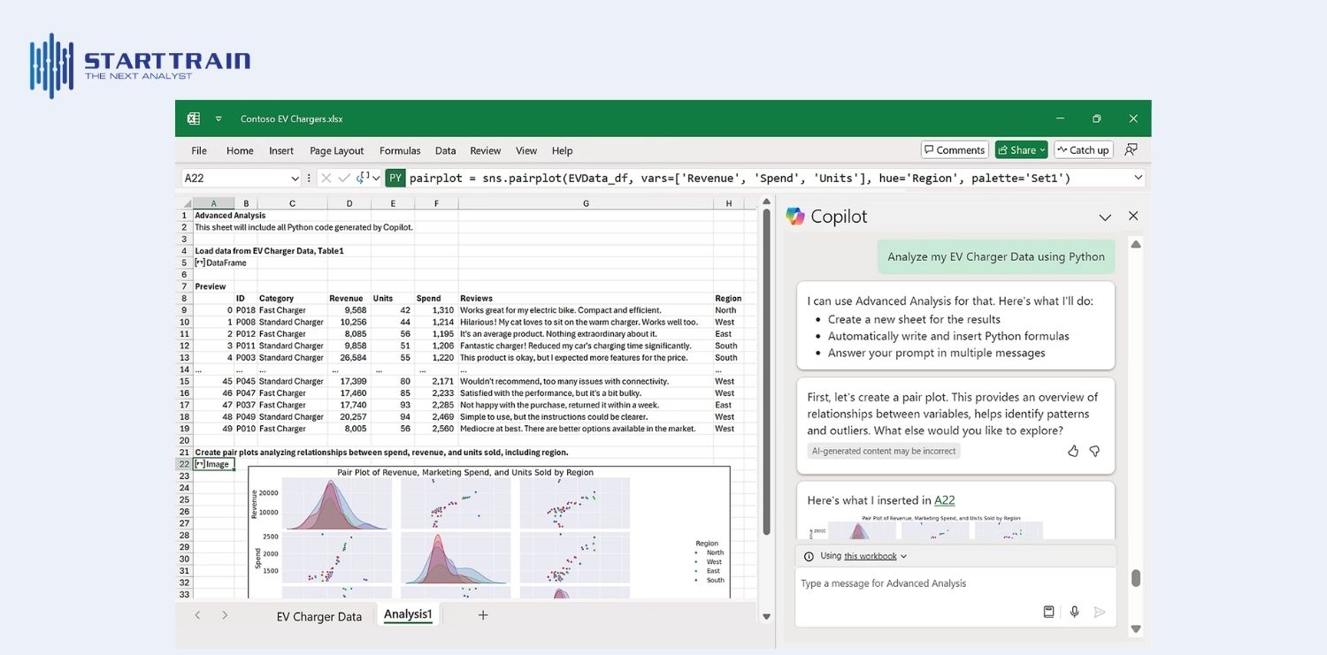Confirm formula entry with the checkmark icon
This screenshot has width=1327, height=655.
343,177
